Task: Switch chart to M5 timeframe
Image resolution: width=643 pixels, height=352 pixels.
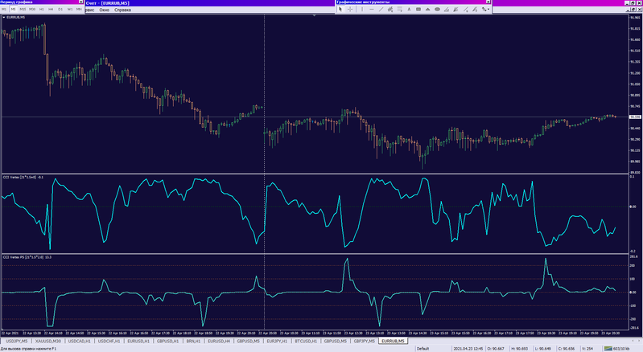Action: [14, 9]
